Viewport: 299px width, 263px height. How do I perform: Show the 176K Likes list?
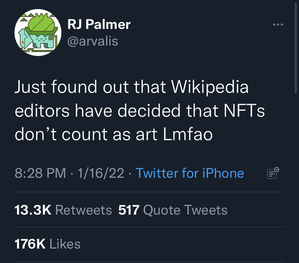47,244
